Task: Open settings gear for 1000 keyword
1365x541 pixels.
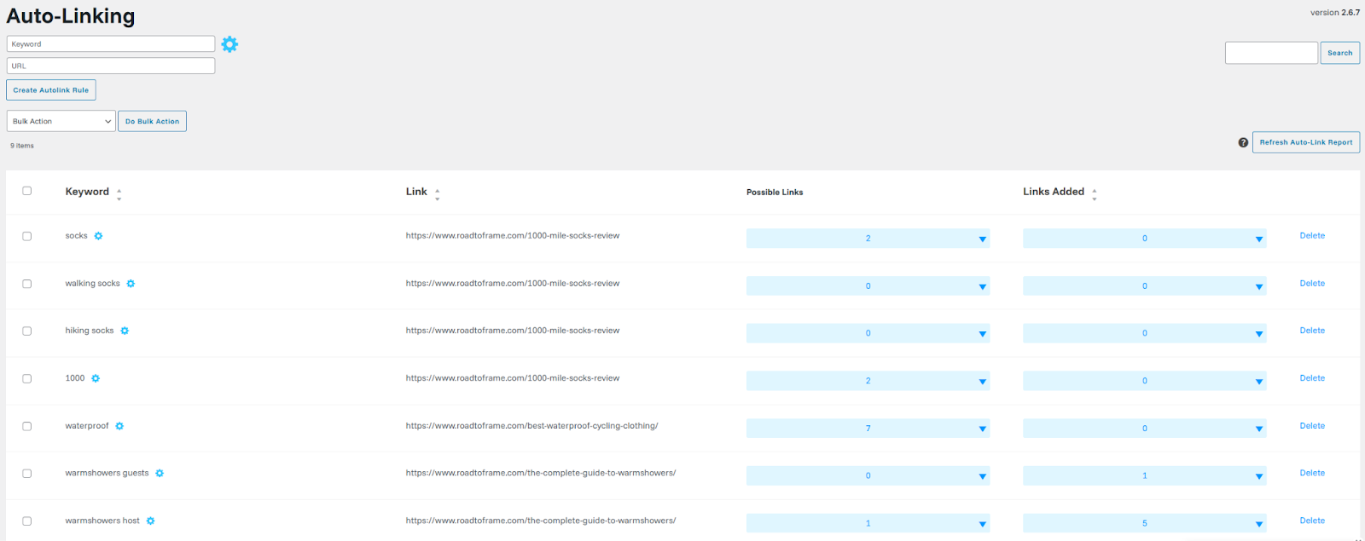Action: tap(96, 378)
